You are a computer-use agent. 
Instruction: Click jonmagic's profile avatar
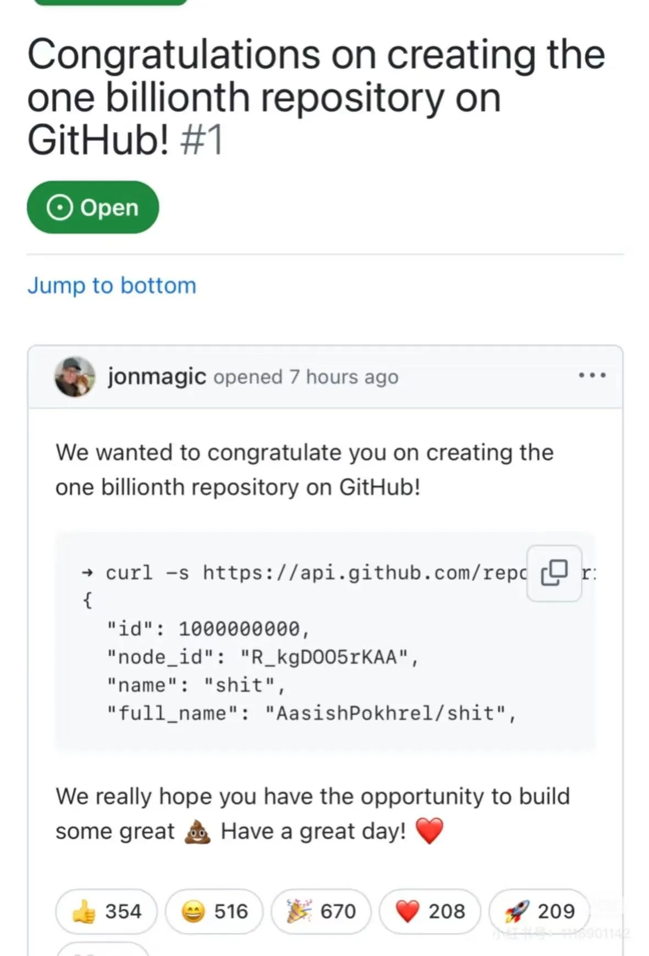75,377
